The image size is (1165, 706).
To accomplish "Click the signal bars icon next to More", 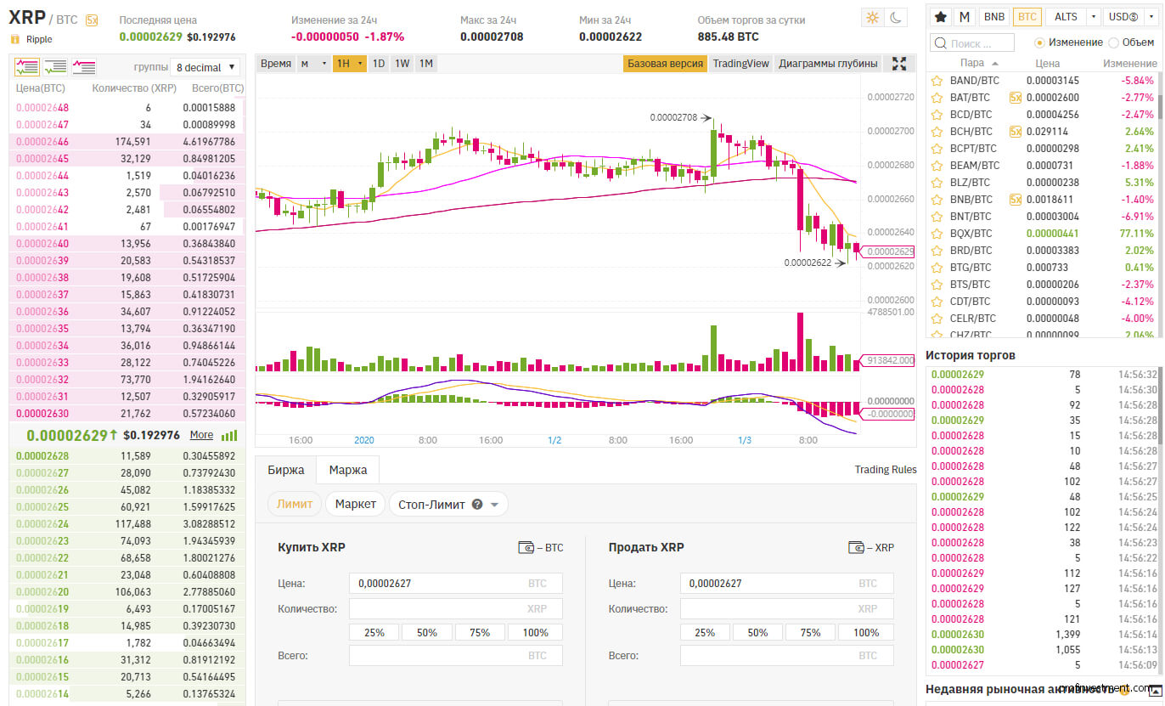I will (x=229, y=435).
